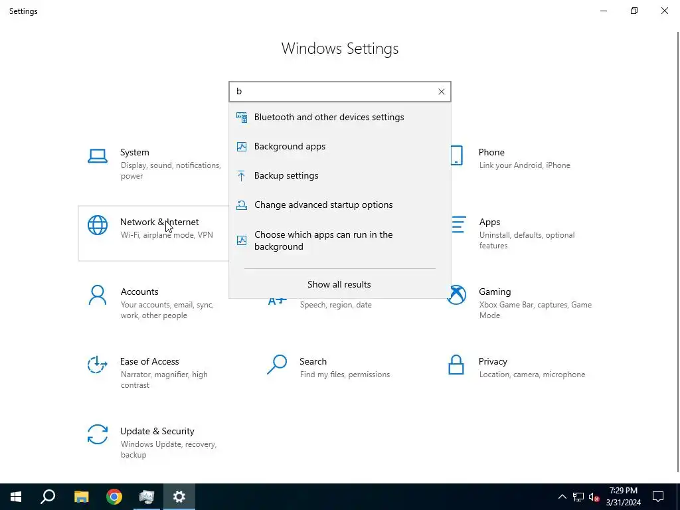Launch File Explorer from taskbar
The image size is (680, 510).
pyautogui.click(x=81, y=497)
